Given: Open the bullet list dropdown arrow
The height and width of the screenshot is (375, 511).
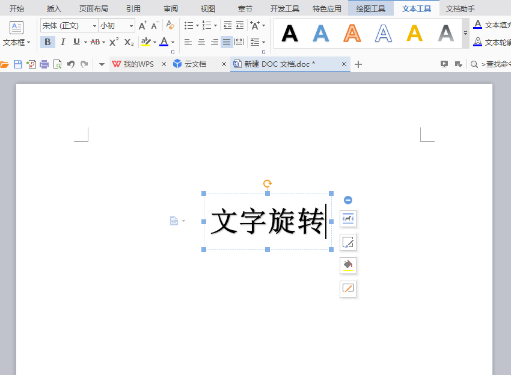Looking at the screenshot, I should tap(198, 25).
